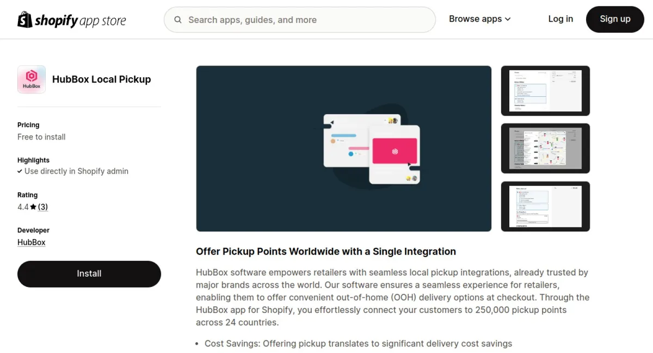Click the HubBox app logo icon
Image resolution: width=653 pixels, height=353 pixels.
point(32,79)
